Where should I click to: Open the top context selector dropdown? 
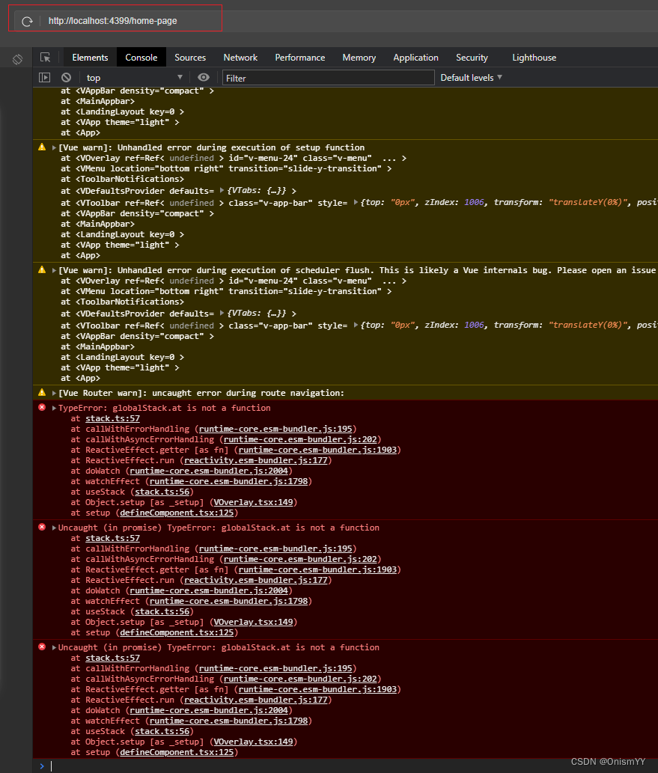click(134, 77)
